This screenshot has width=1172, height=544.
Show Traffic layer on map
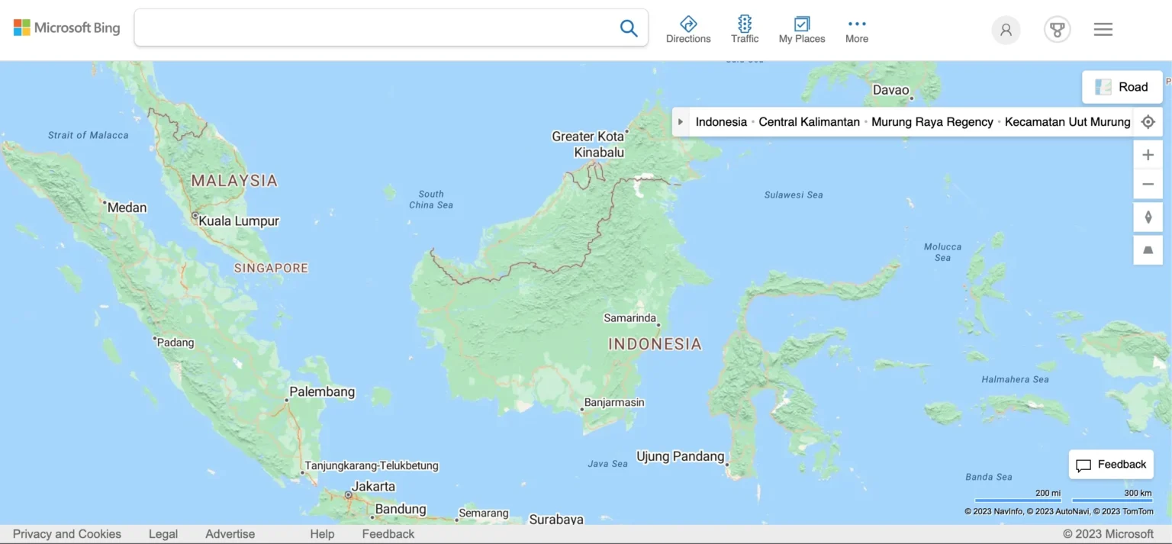(744, 30)
